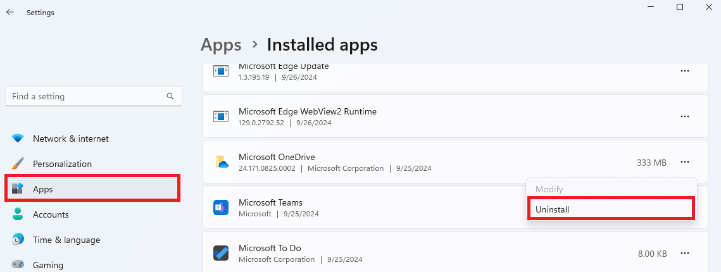The width and height of the screenshot is (721, 272).
Task: Open more options for Microsoft Edge Update
Action: pos(685,71)
